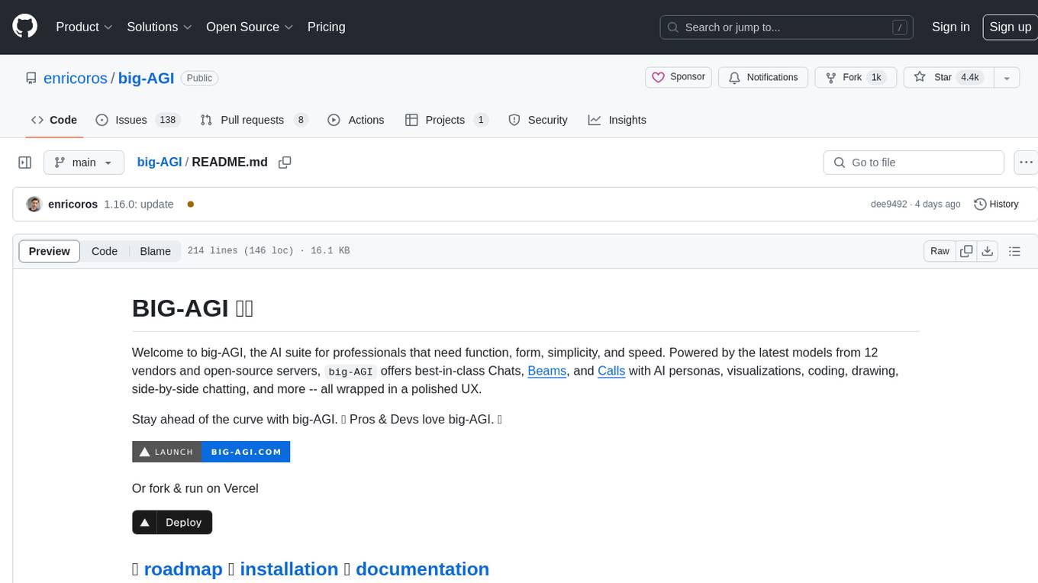Click the Vercel Deploy button
This screenshot has width=1038, height=583.
click(x=172, y=522)
